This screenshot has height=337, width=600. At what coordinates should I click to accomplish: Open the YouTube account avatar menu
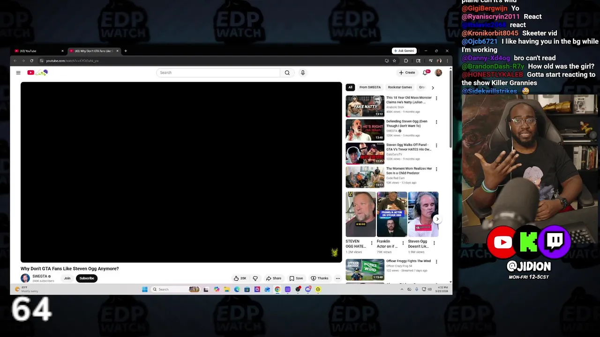(x=438, y=73)
